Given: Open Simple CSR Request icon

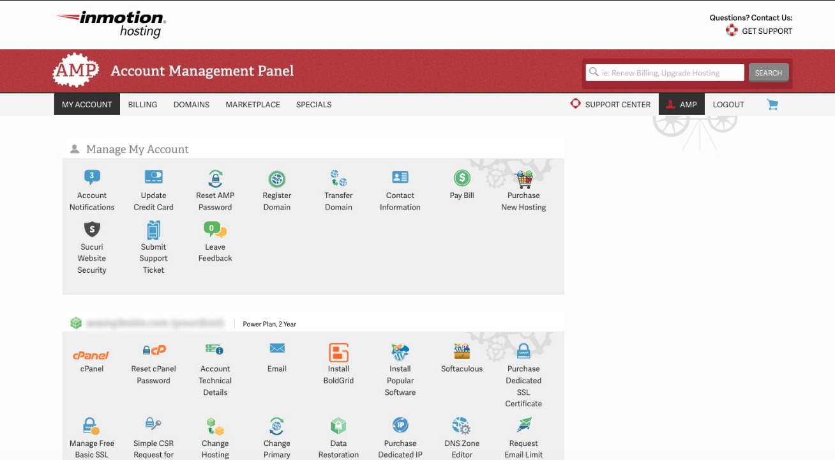Looking at the screenshot, I should 153,423.
